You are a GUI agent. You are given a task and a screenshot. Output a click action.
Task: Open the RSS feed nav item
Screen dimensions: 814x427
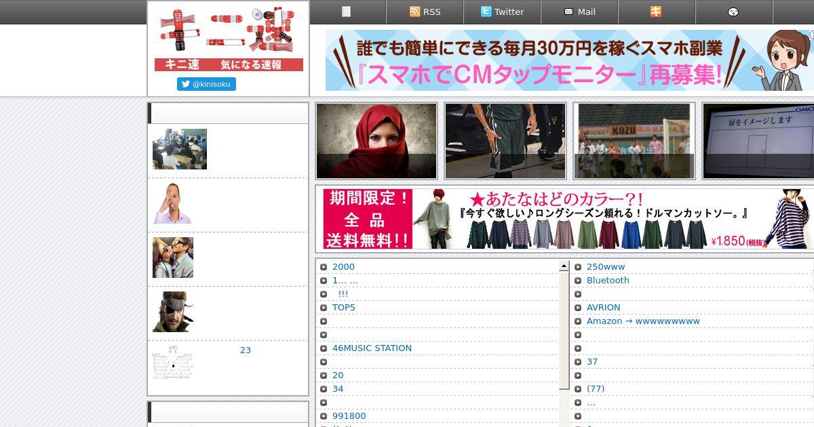click(425, 12)
